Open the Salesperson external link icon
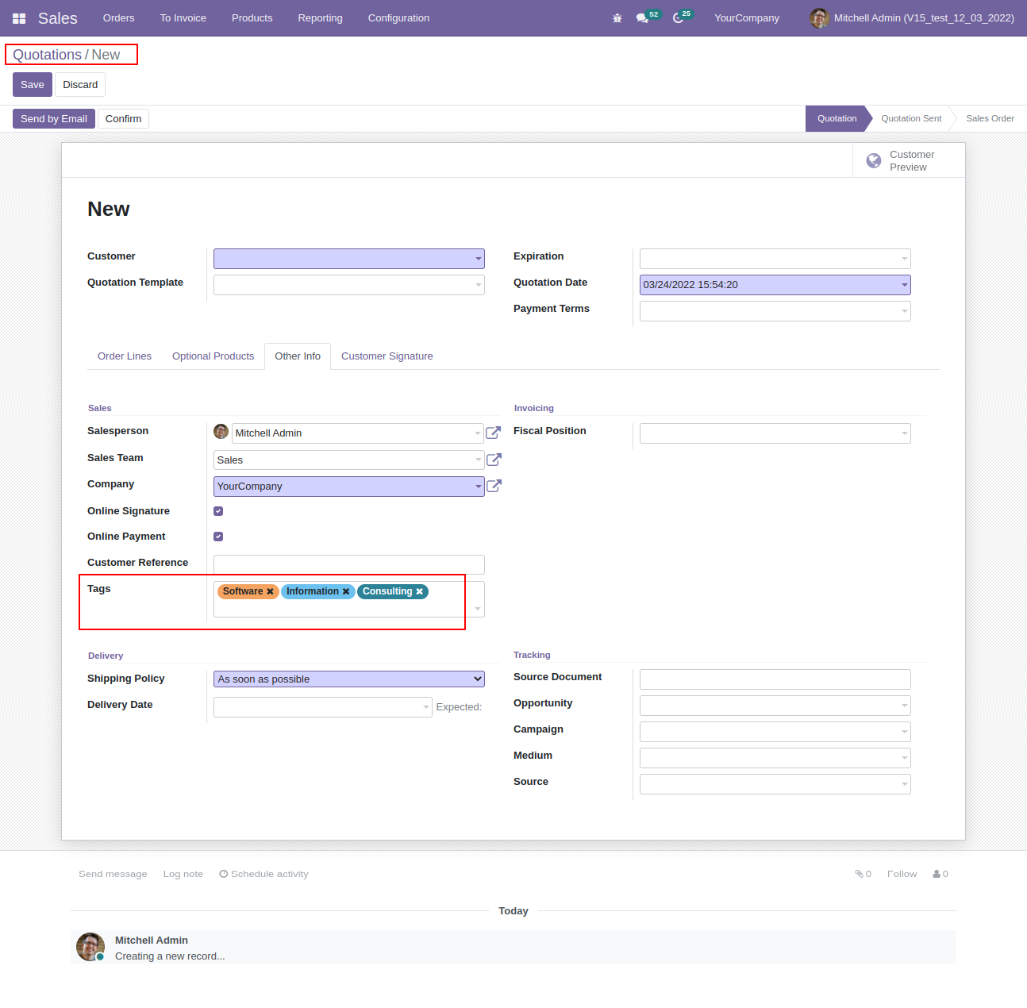The width and height of the screenshot is (1027, 1008). (493, 433)
